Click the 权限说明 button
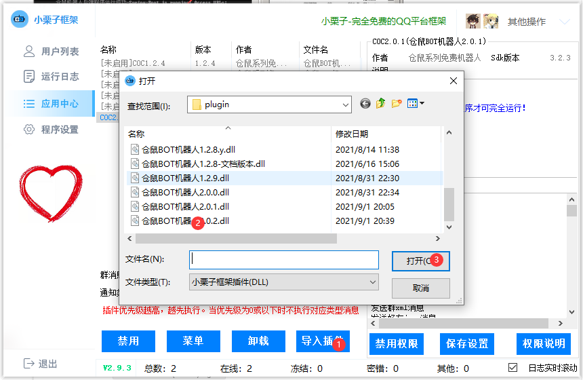 pyautogui.click(x=544, y=343)
